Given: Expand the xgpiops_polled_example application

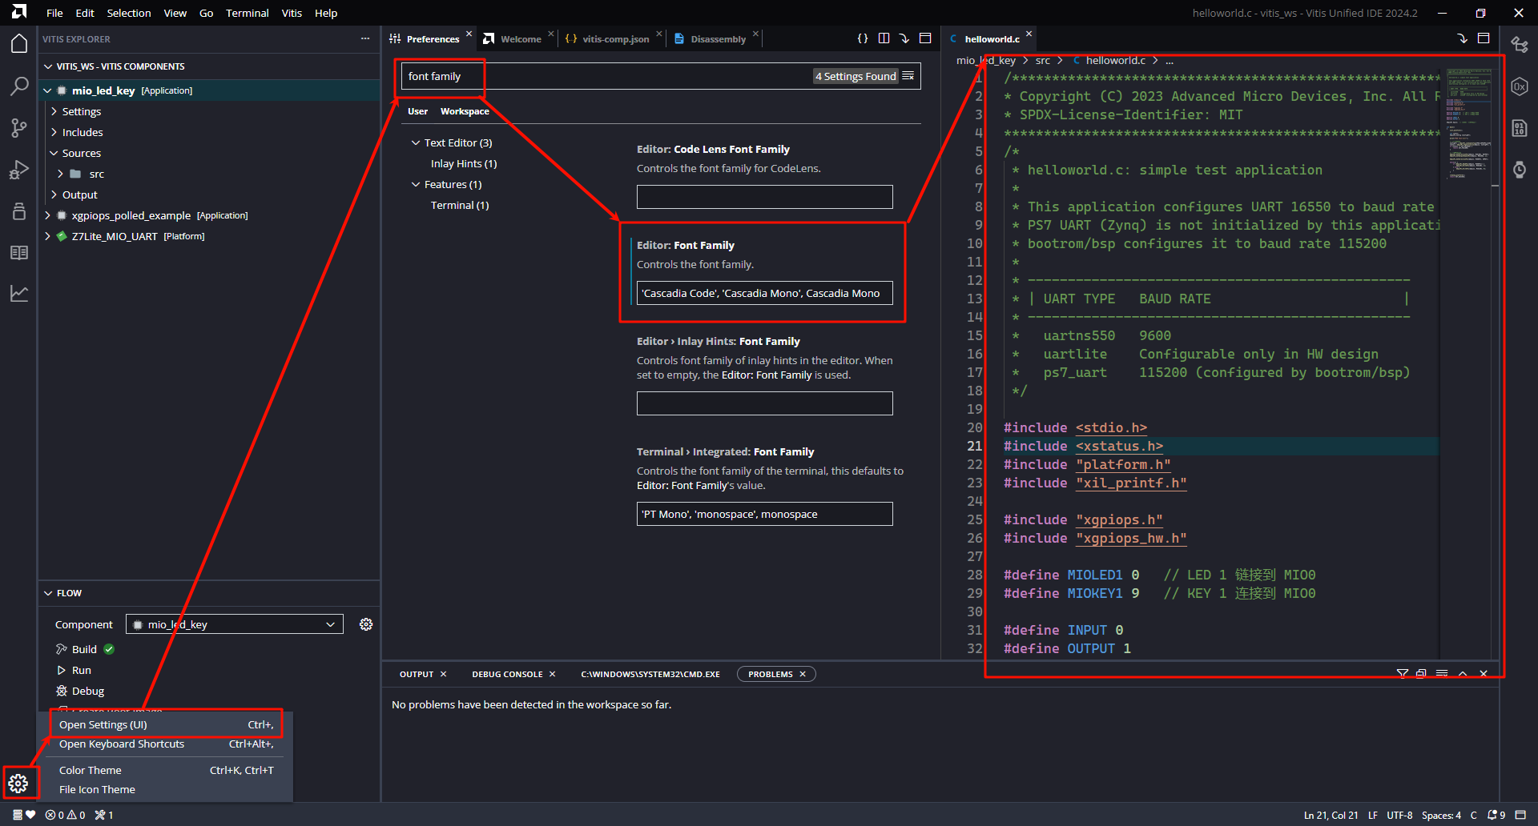Looking at the screenshot, I should click(x=47, y=215).
